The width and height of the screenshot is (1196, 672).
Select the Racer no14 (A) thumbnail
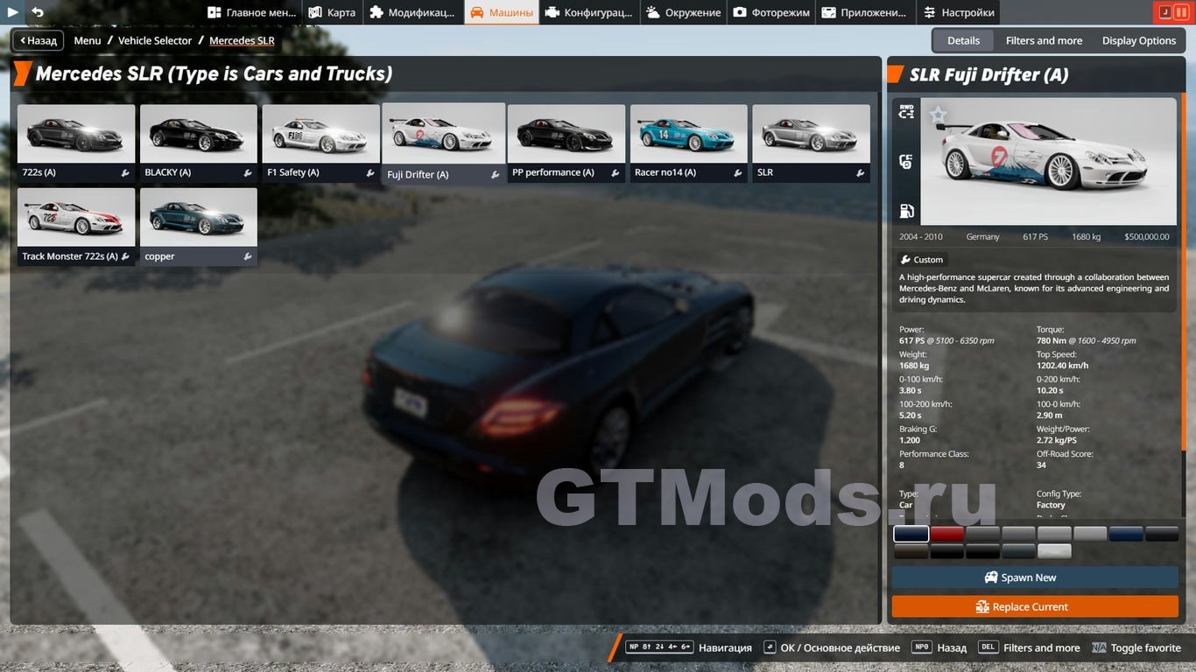(688, 134)
